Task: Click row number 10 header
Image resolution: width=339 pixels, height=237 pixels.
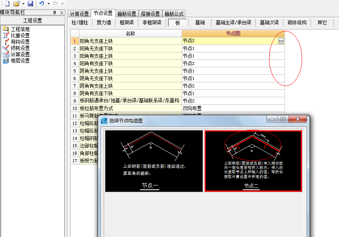Action: (x=75, y=108)
